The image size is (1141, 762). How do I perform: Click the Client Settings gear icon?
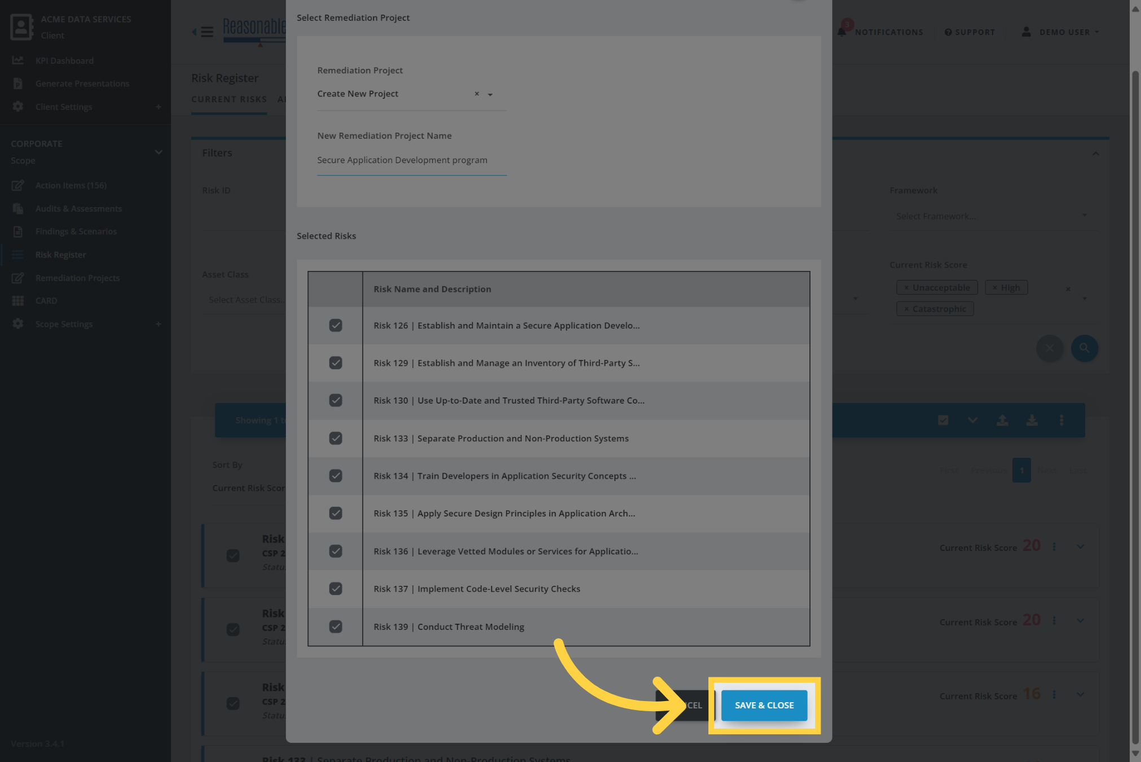(x=18, y=107)
